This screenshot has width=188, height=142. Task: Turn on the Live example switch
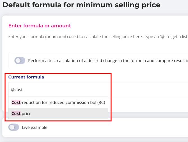click(x=13, y=127)
